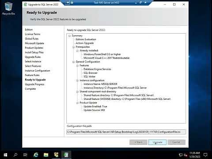Screen dimensions: 212x159
Task: Select the Install Setup Files step
Action: (34, 53)
